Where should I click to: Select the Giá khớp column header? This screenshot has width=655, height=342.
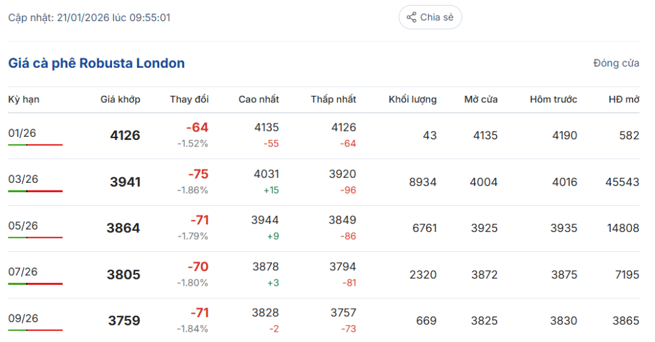click(x=120, y=99)
